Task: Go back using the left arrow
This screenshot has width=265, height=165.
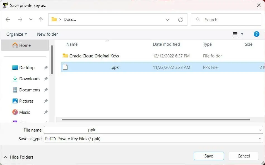Action: pyautogui.click(x=8, y=20)
